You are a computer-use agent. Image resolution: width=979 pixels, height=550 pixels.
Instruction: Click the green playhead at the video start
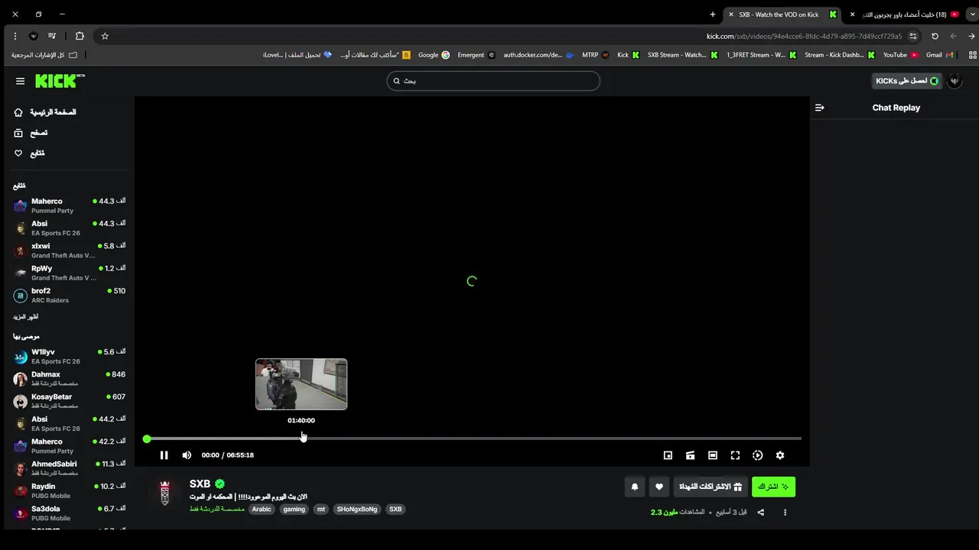click(x=147, y=438)
